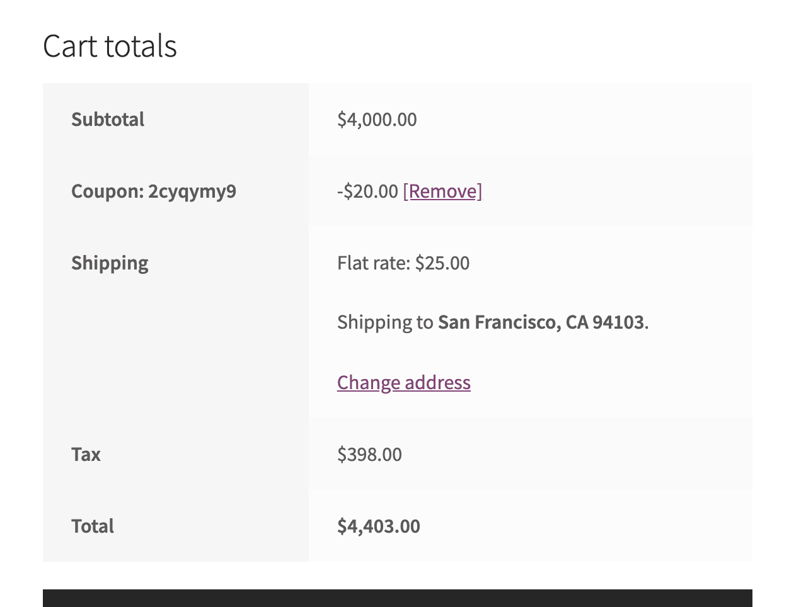Image resolution: width=789 pixels, height=607 pixels.
Task: Click the Total row label
Action: (x=93, y=526)
